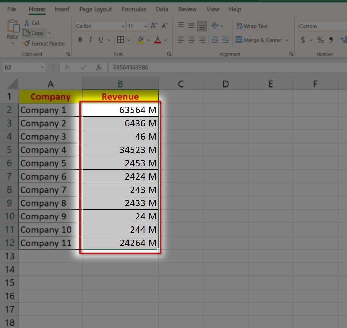Screen dimensions: 347x328
Task: Expand the font size 11 dropdown
Action: (145, 26)
